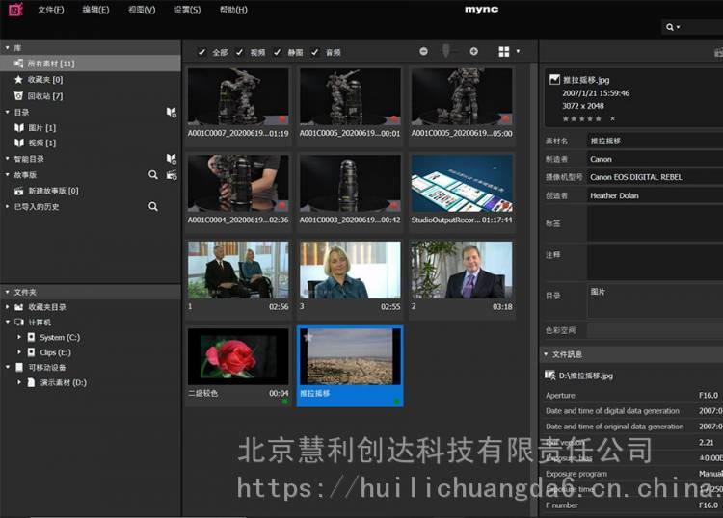Viewport: 723px width, 518px height.
Task: Click the search icon in 故事版 row
Action: pos(152,175)
